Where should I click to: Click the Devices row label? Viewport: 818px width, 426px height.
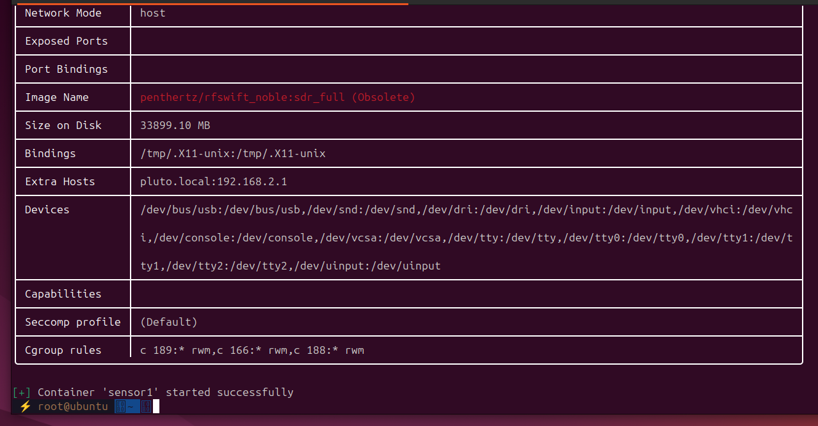click(x=47, y=209)
